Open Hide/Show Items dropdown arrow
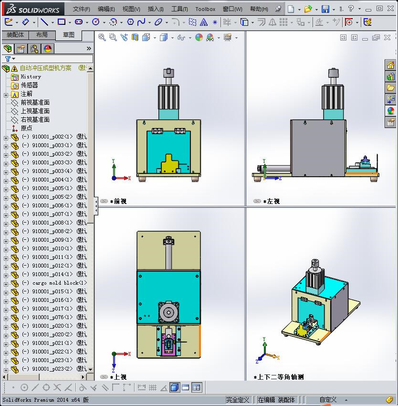 pyautogui.click(x=190, y=38)
